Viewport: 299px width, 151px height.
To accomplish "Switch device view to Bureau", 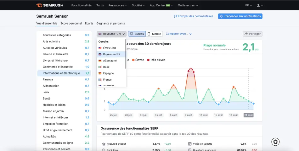I will point(137,34).
